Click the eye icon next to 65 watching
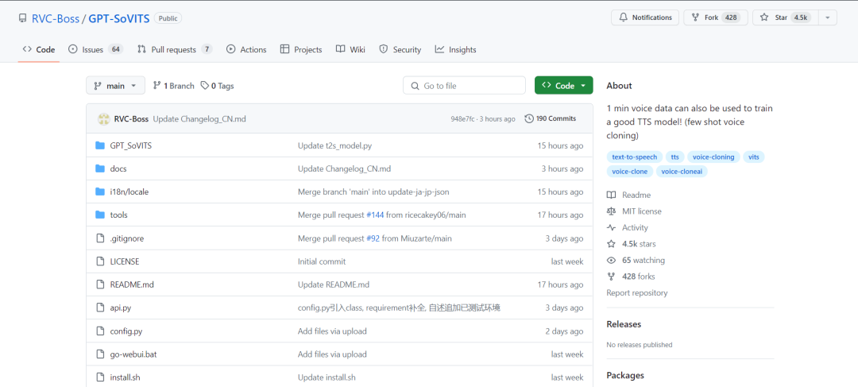Image resolution: width=858 pixels, height=387 pixels. click(x=611, y=260)
